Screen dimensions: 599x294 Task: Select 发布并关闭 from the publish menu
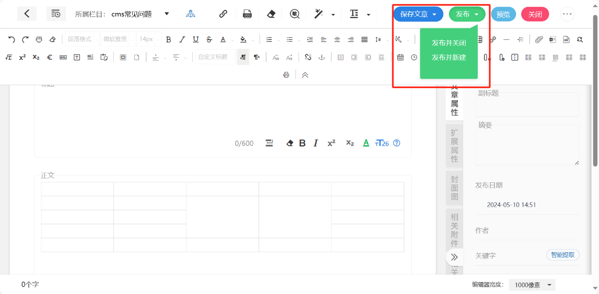pos(449,43)
